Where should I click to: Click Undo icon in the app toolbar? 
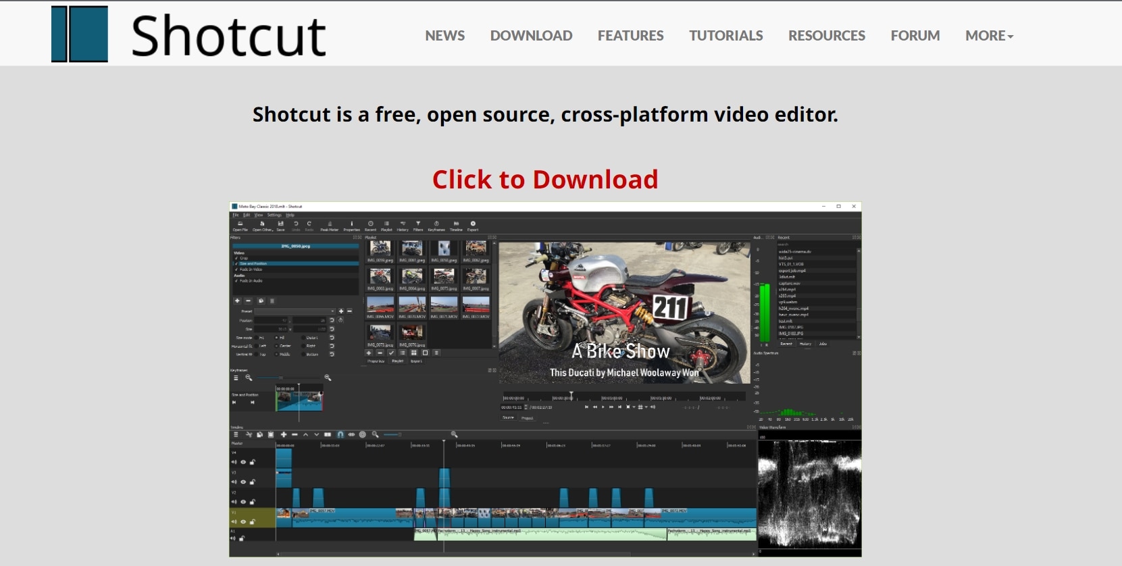pos(296,226)
